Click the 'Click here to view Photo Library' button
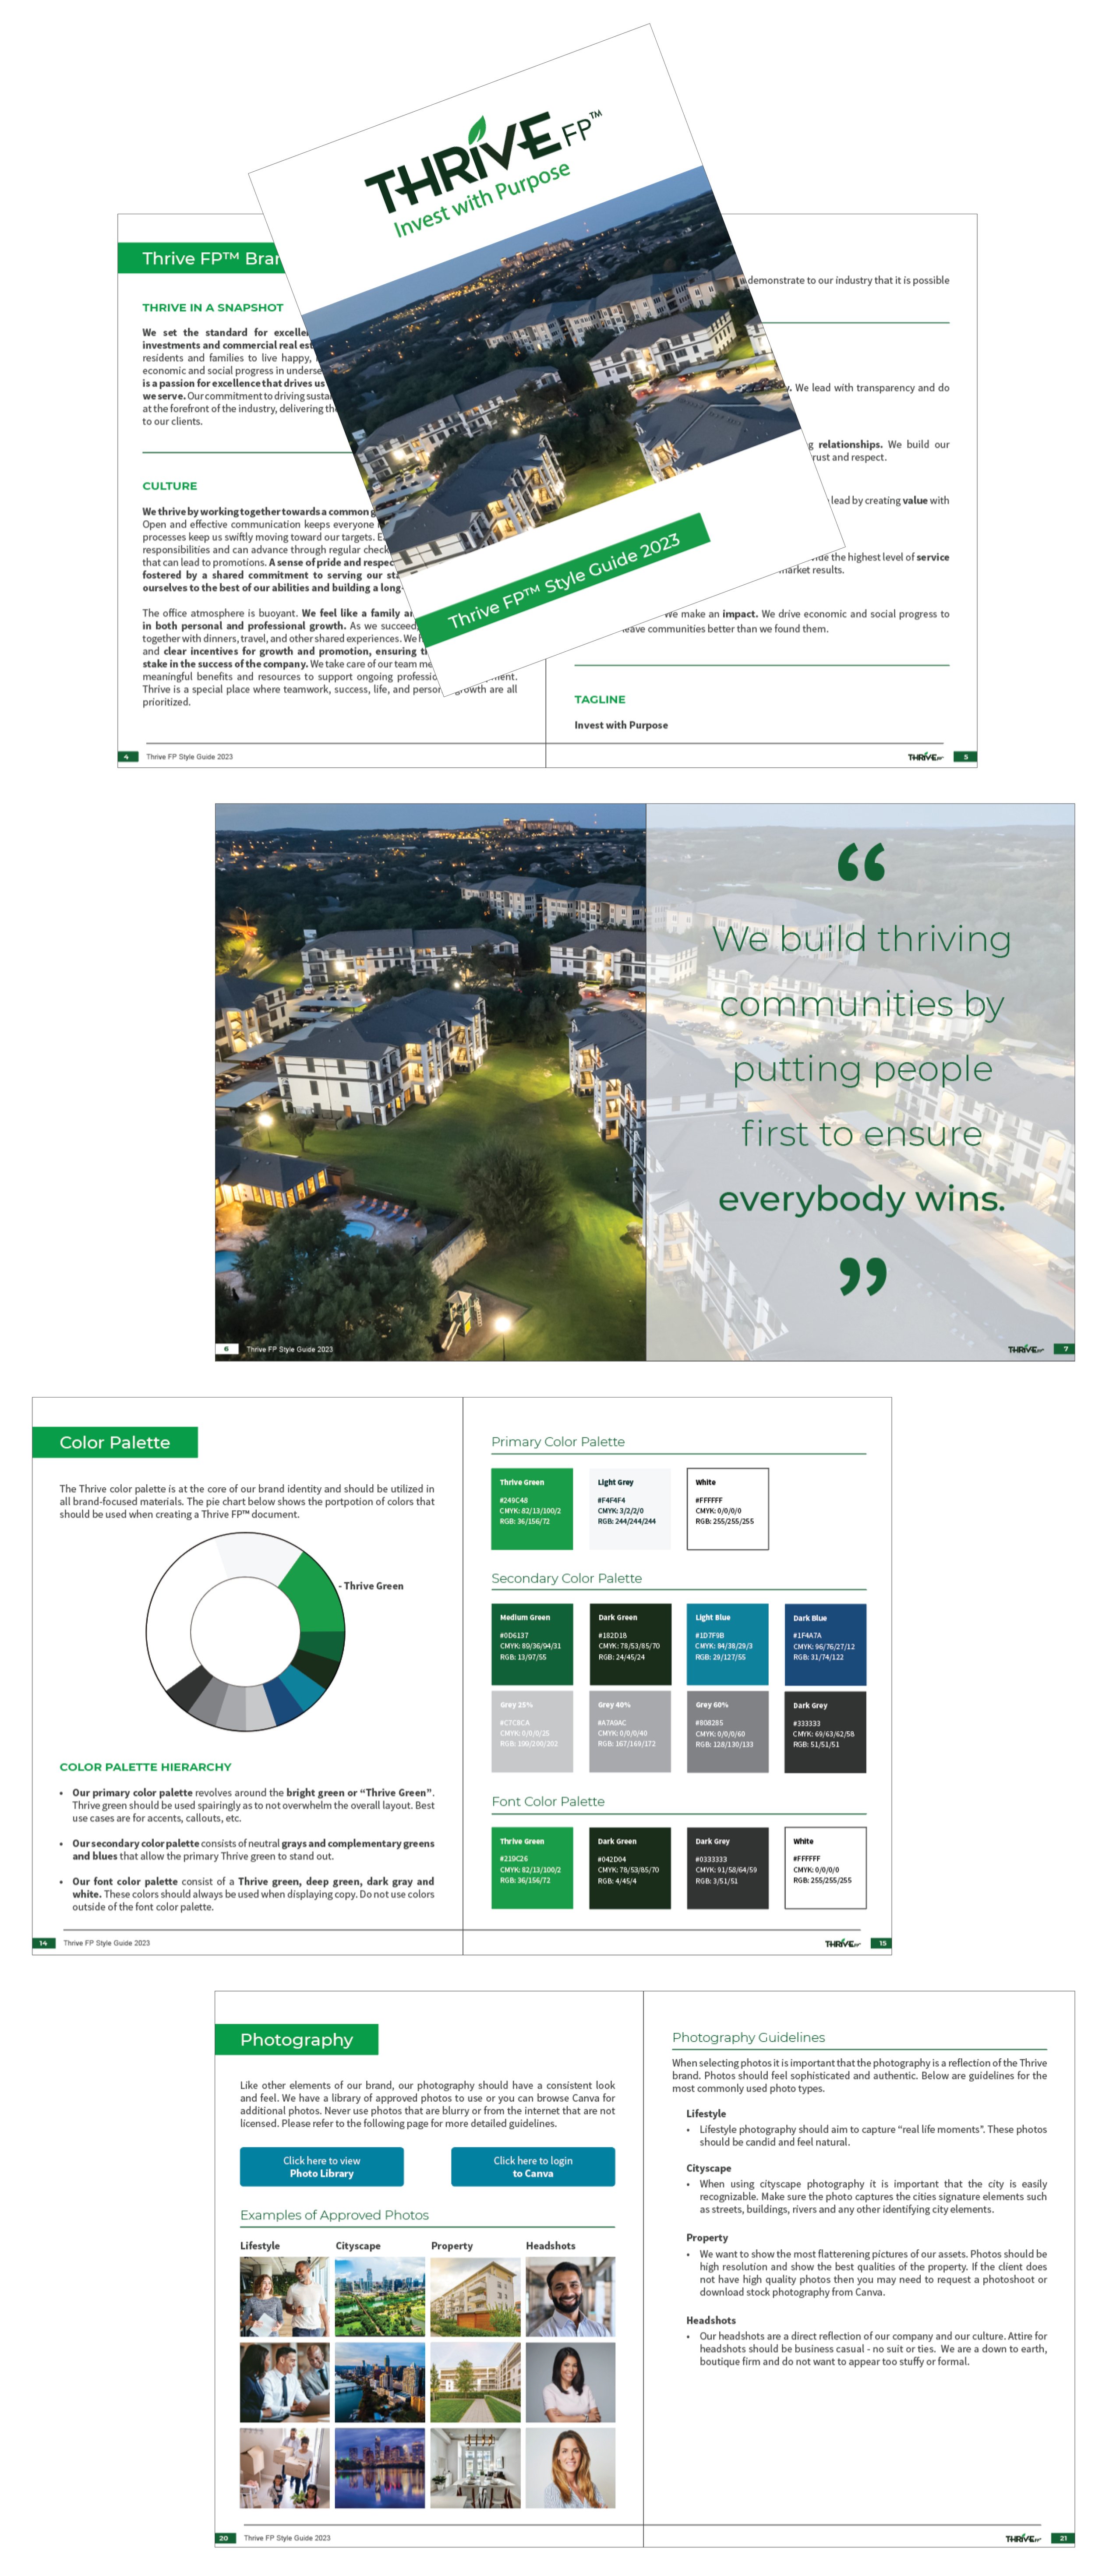The width and height of the screenshot is (1095, 2576). (321, 2166)
